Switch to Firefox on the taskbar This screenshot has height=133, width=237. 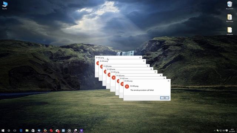coord(45,130)
